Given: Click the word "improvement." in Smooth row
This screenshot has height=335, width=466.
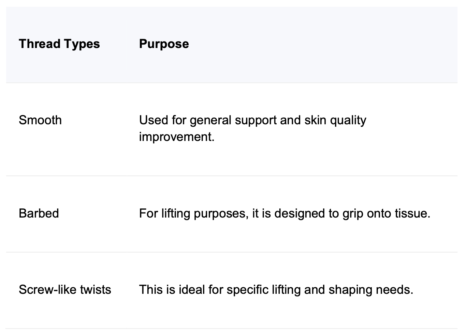Looking at the screenshot, I should click(177, 137).
